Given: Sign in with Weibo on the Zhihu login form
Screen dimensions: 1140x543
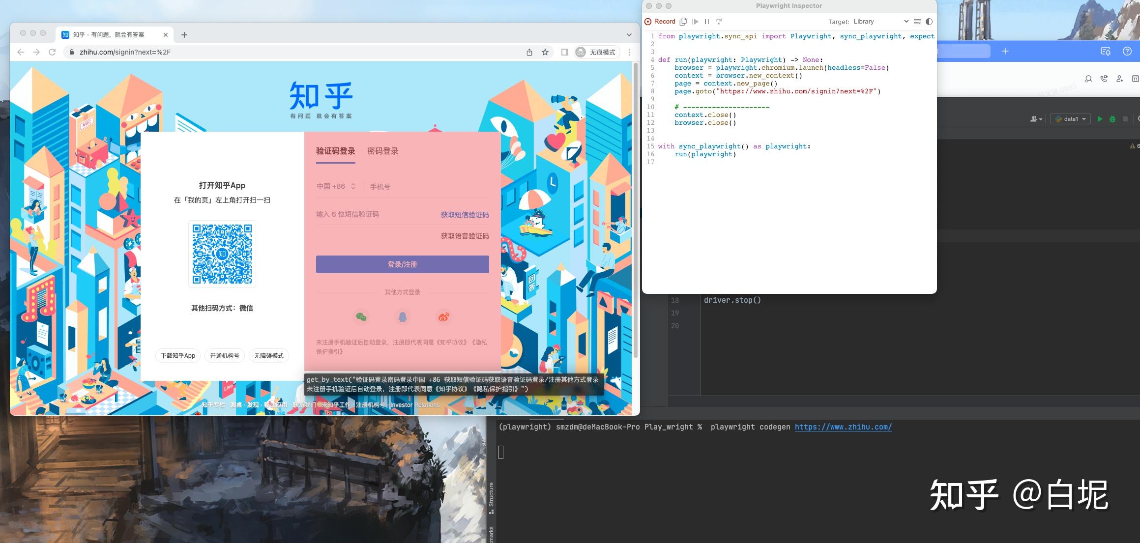Looking at the screenshot, I should (443, 317).
